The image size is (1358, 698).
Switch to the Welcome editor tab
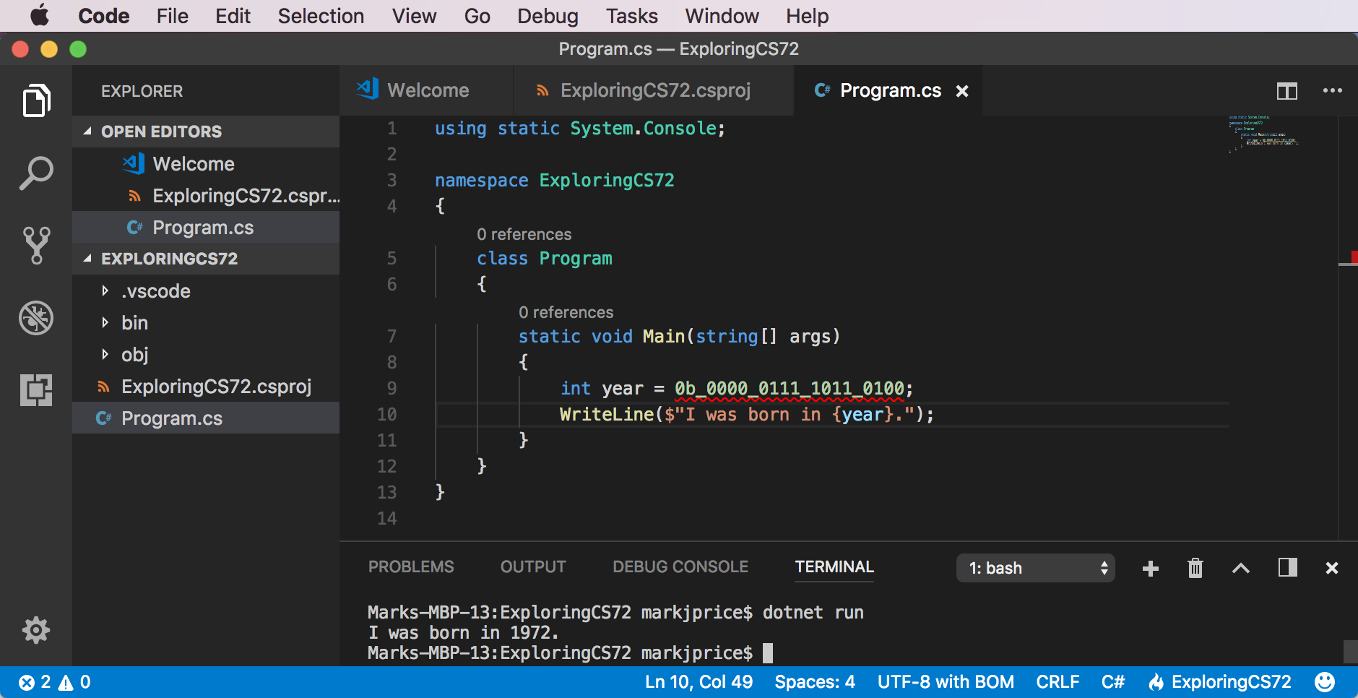428,90
